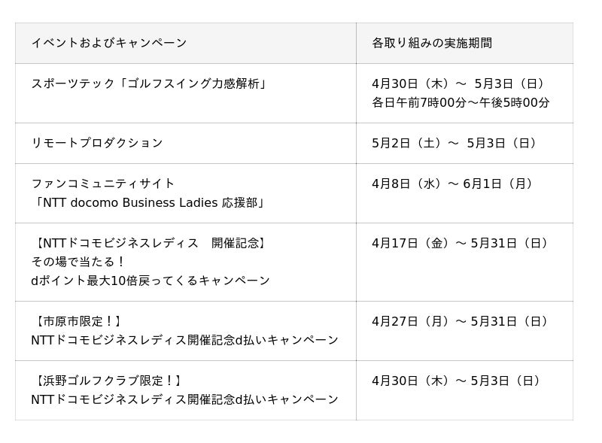602x443 pixels.
Task: Click the イベントおよびキャンペーン column header
Action: tap(109, 43)
